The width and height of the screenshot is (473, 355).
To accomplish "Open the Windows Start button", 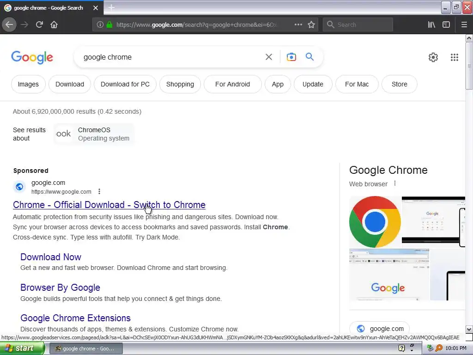I will tap(22, 349).
